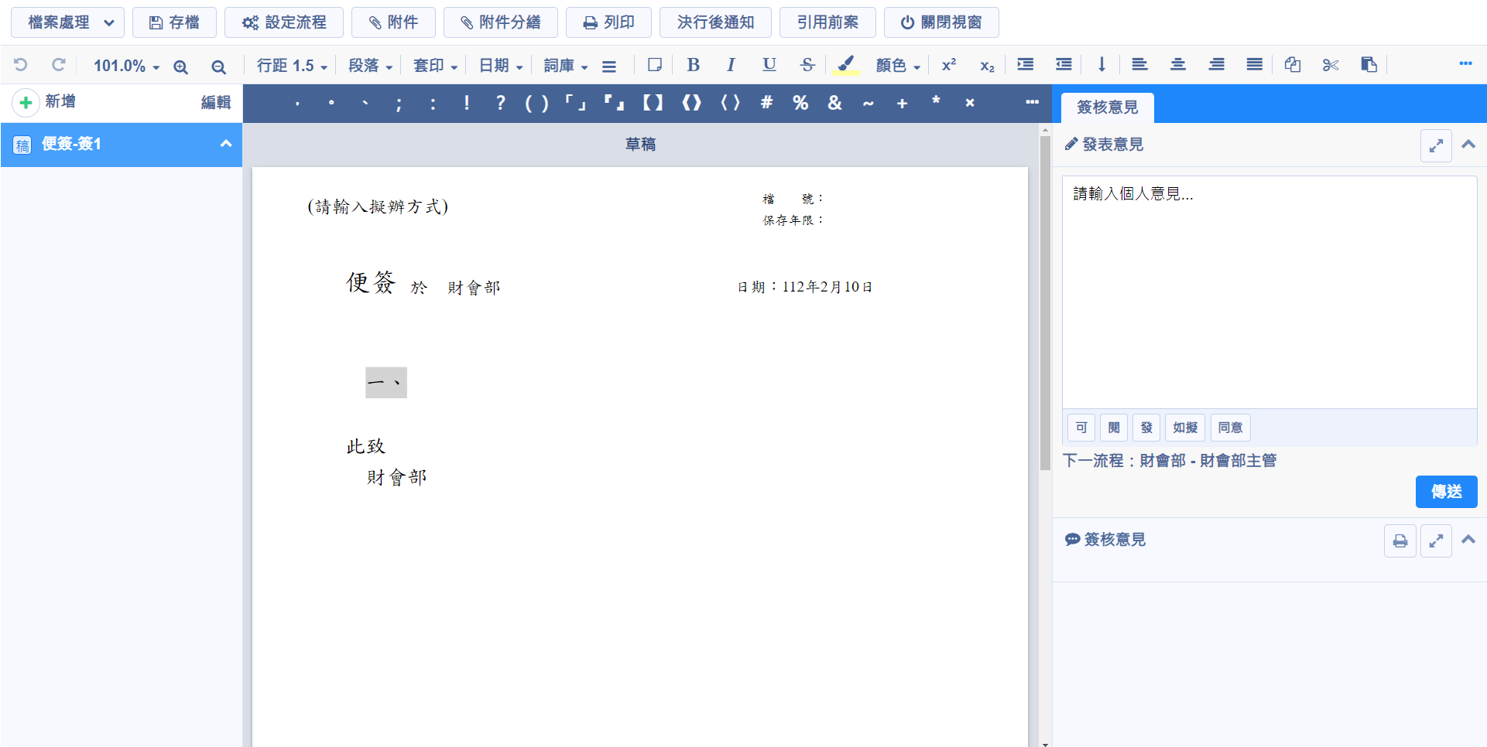Click the highlighter pen icon
Image resolution: width=1487 pixels, height=747 pixels.
(x=846, y=65)
